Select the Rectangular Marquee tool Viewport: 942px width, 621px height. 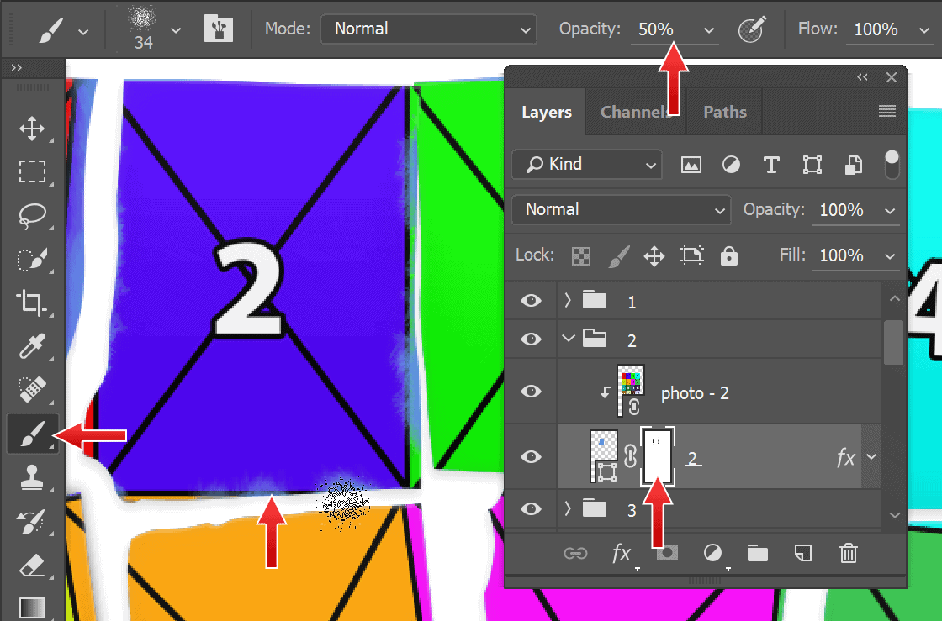click(32, 171)
